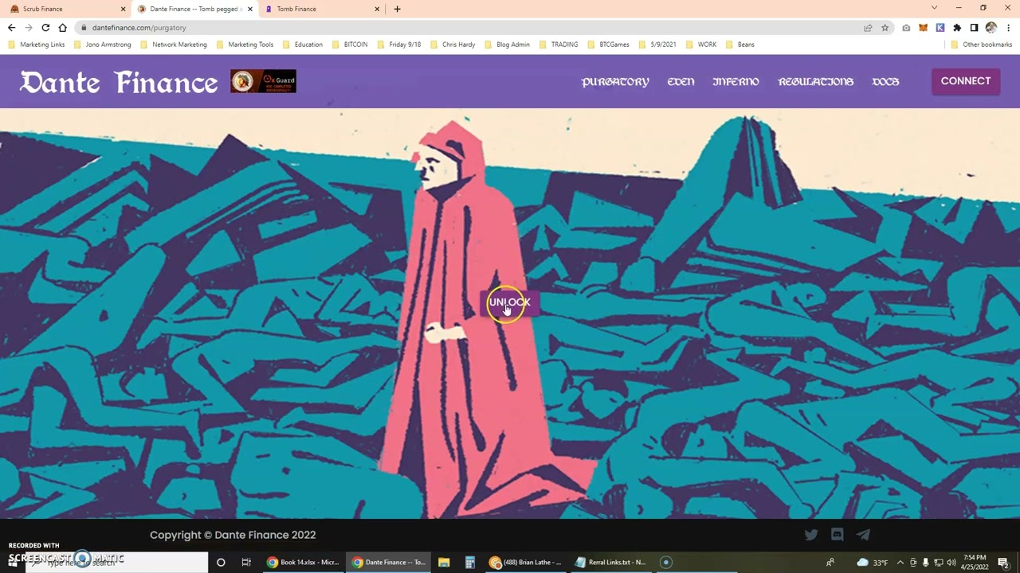Viewport: 1020px width, 573px height.
Task: Open the Purgatory nav page
Action: pos(615,81)
